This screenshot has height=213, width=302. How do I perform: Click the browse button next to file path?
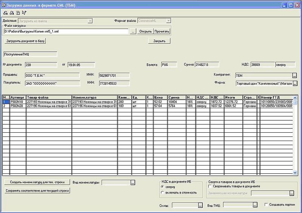coord(133,31)
